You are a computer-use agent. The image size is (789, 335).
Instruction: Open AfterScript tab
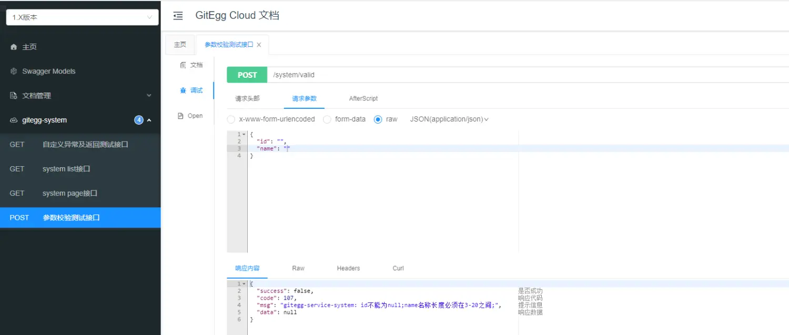click(363, 98)
